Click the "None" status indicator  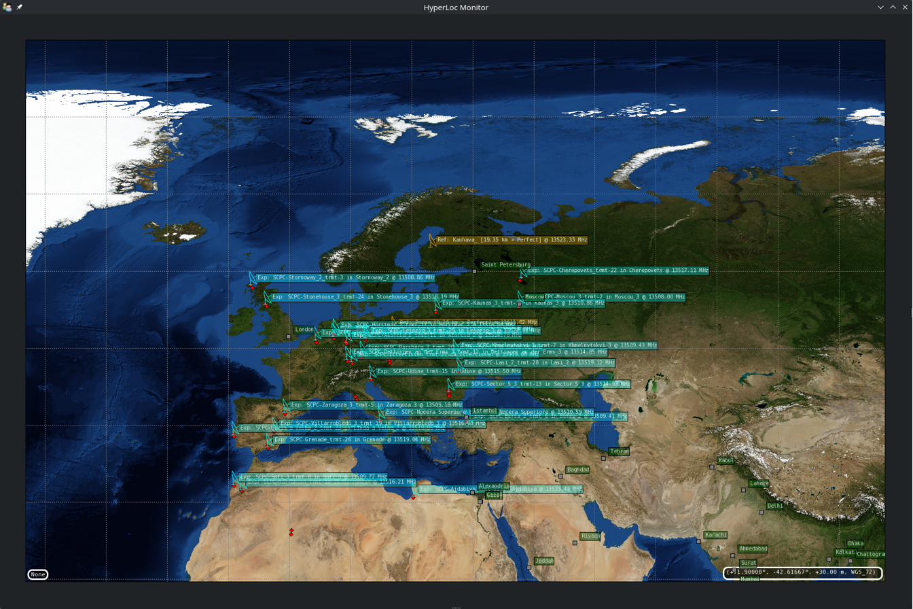point(38,574)
